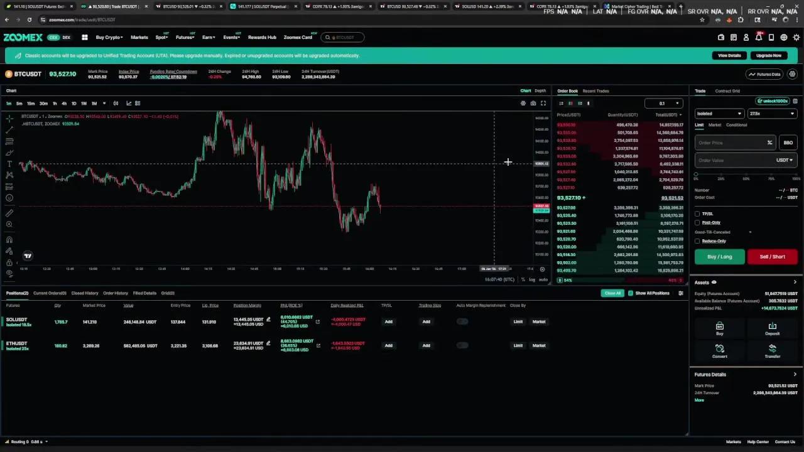Image resolution: width=804 pixels, height=452 pixels.
Task: Select the chart patterns drawing tool
Action: [x=9, y=175]
